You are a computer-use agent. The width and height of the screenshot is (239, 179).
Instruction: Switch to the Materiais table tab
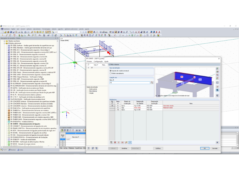[71, 148]
